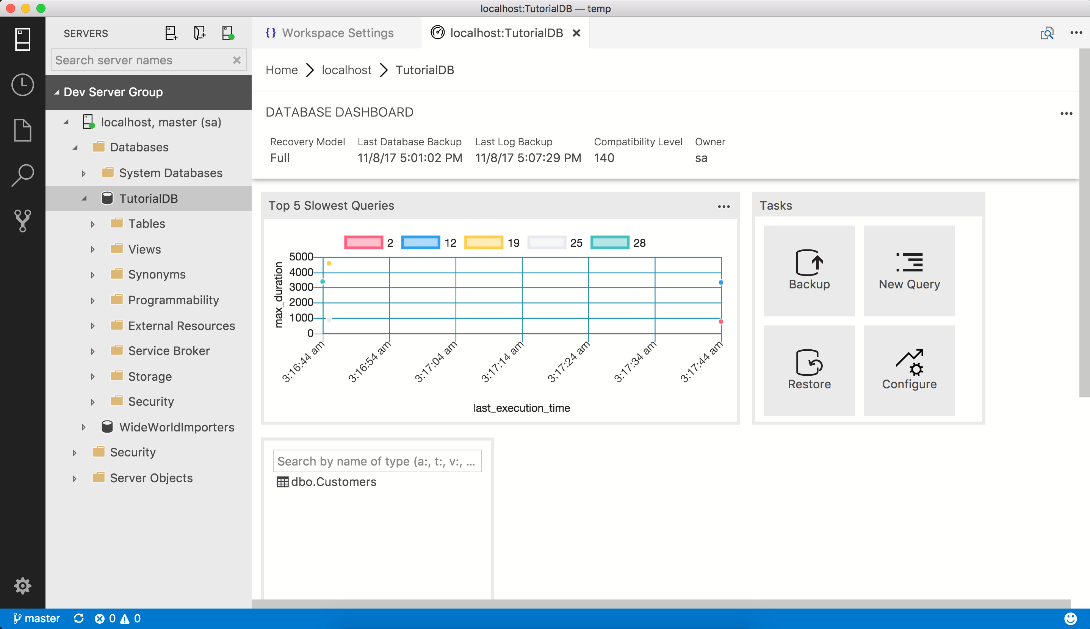The image size is (1090, 629).
Task: Toggle legend series 19 yellow swatch
Action: (484, 243)
